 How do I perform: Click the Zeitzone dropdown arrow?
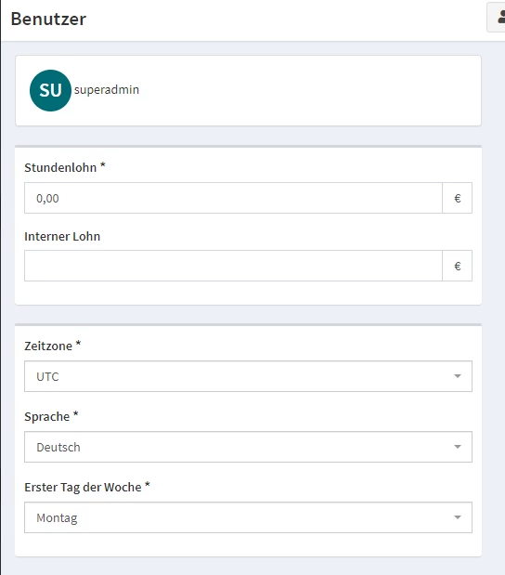click(x=458, y=376)
